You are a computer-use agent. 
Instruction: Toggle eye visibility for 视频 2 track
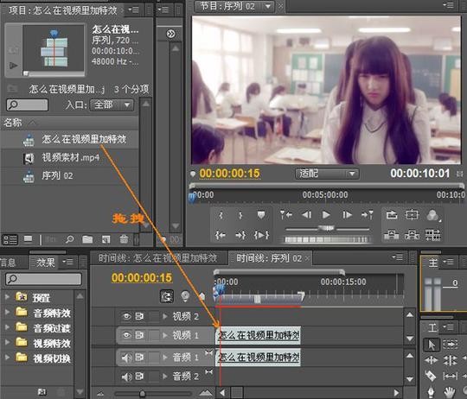[x=126, y=316]
